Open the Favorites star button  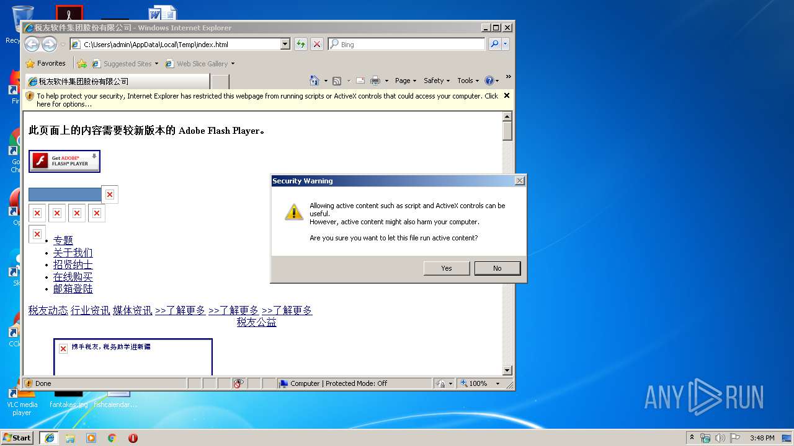[x=45, y=63]
